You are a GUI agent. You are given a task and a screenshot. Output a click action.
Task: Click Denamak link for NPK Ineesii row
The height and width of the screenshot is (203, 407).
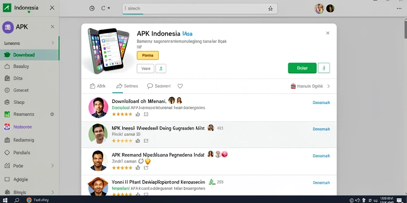[321, 129]
